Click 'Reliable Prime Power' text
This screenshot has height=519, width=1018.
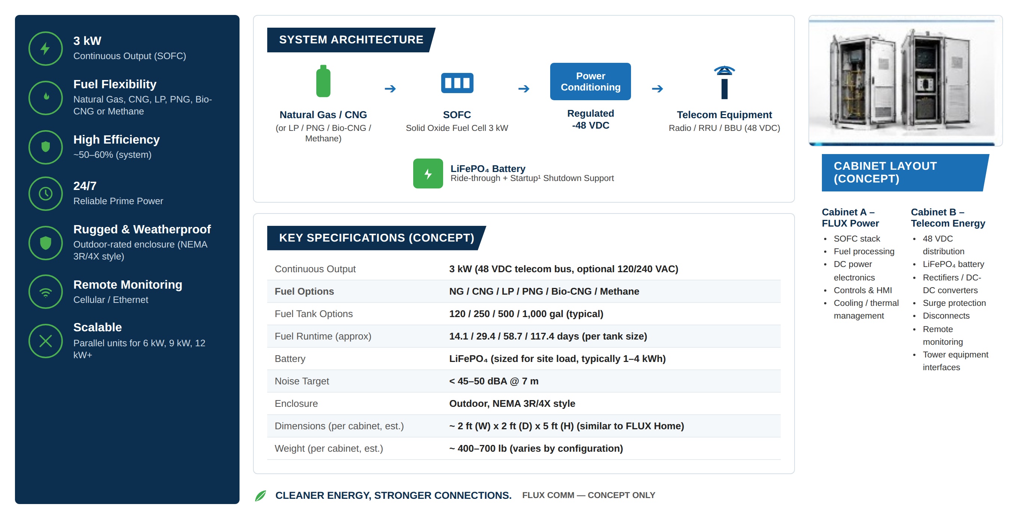tap(118, 201)
